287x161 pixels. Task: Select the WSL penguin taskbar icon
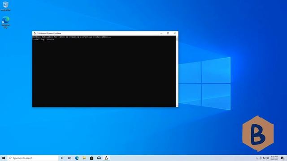click(106, 158)
